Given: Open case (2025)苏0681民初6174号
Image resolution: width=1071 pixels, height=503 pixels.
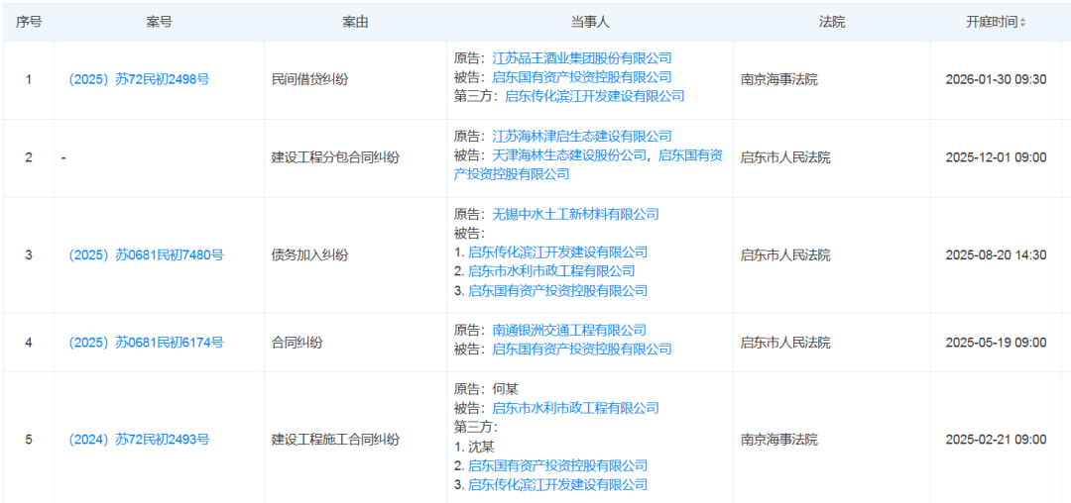Looking at the screenshot, I should (x=146, y=343).
